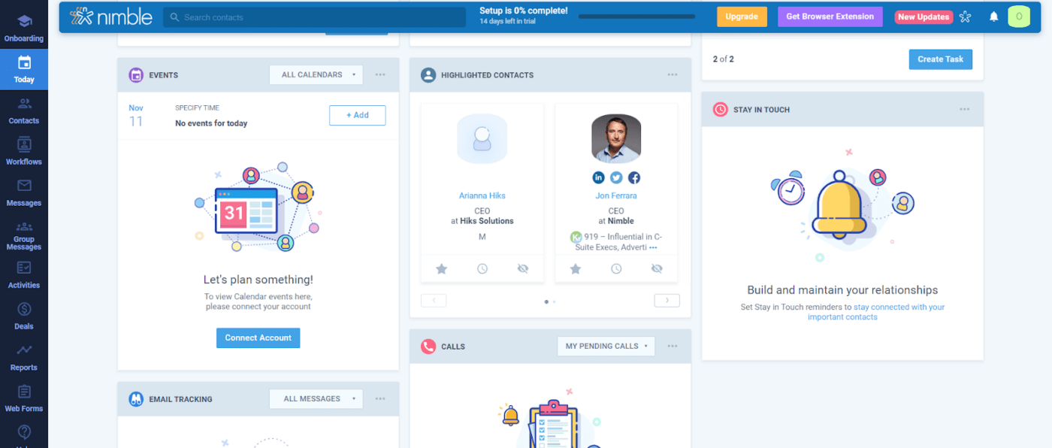Screen dimensions: 1052x448
Task: Mark Arianna Hiks as important with star
Action: pyautogui.click(x=442, y=268)
